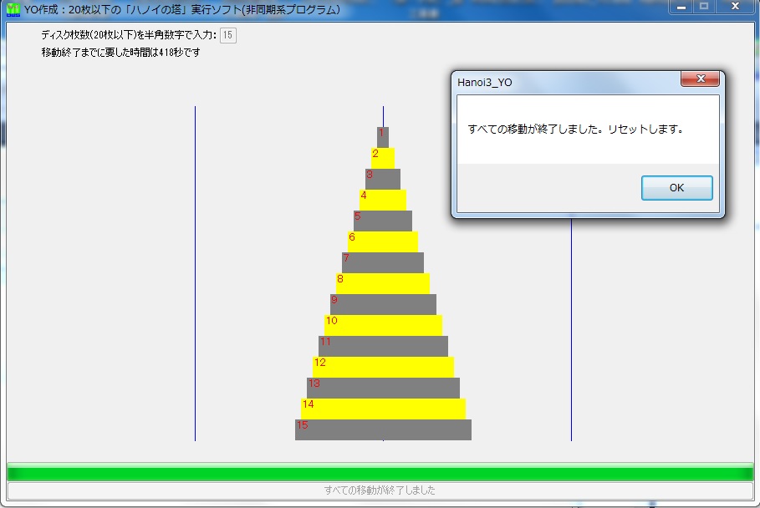The width and height of the screenshot is (760, 508).
Task: Click the right blue tower pole
Action: pos(571,334)
